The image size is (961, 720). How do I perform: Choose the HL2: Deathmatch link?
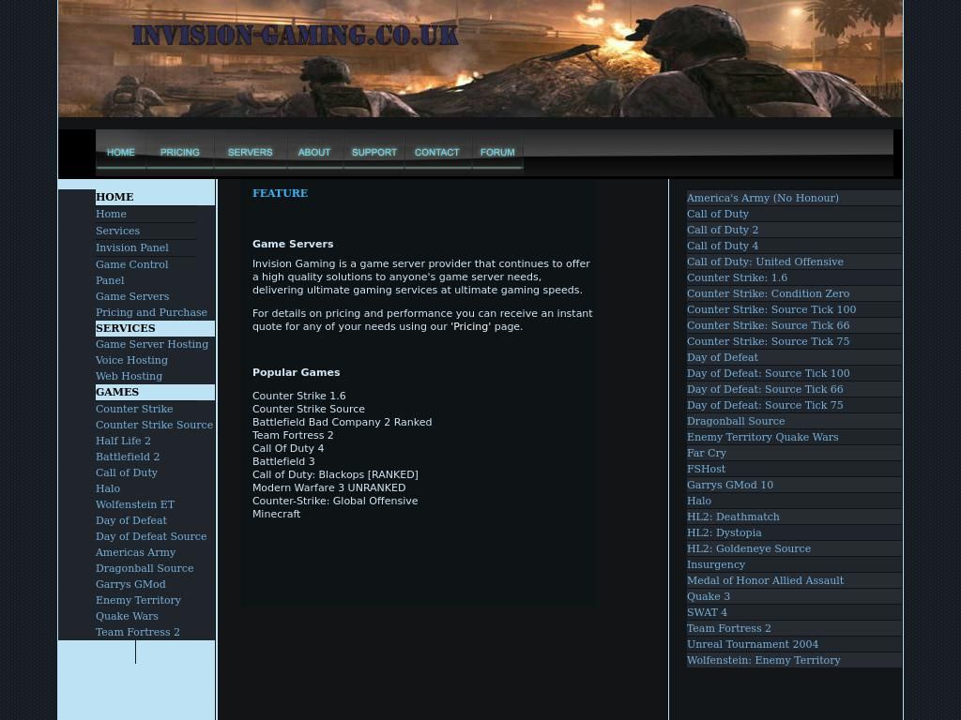tap(794, 517)
